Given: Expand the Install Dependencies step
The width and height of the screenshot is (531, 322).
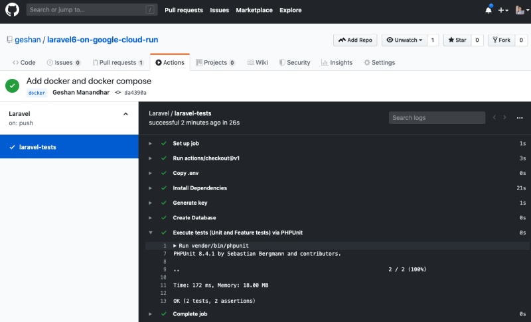Looking at the screenshot, I should click(x=150, y=188).
